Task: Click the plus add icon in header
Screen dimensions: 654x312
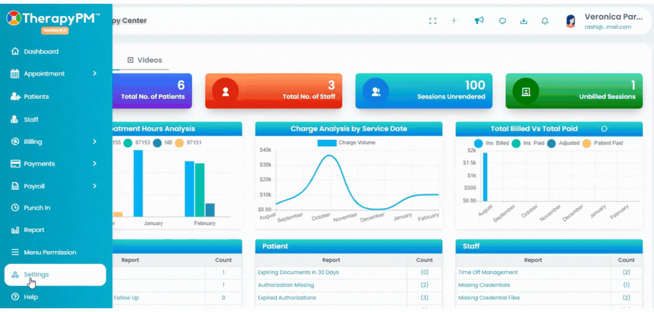Action: (454, 21)
